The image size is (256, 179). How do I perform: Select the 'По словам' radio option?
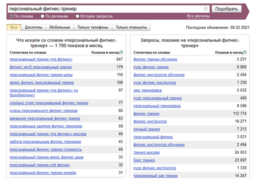[x=11, y=16]
